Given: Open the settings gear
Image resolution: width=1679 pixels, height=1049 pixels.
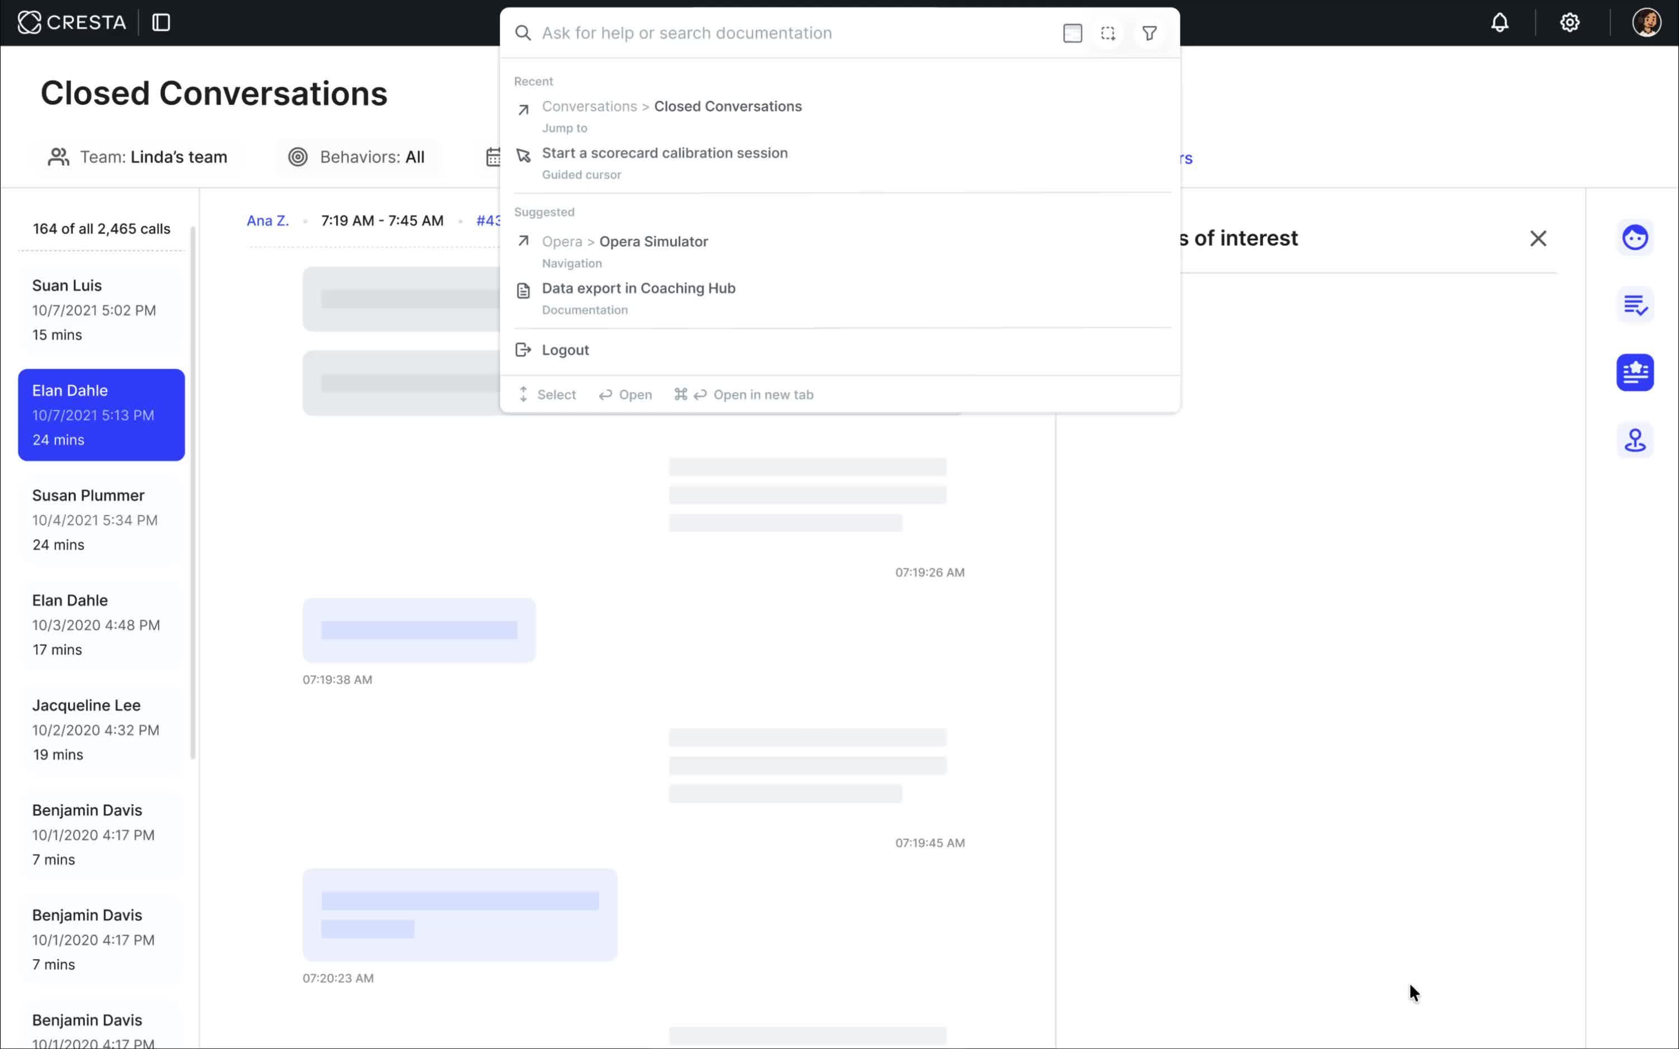Looking at the screenshot, I should point(1569,23).
